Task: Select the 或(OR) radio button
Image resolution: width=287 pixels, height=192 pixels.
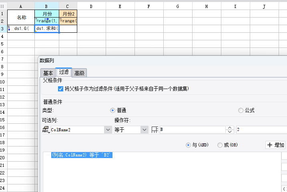Action: pos(220,145)
